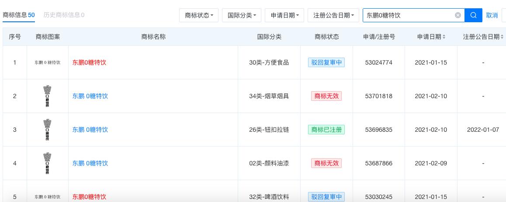Open trademark image thumbnail in row 2
506x202 pixels.
point(47,96)
